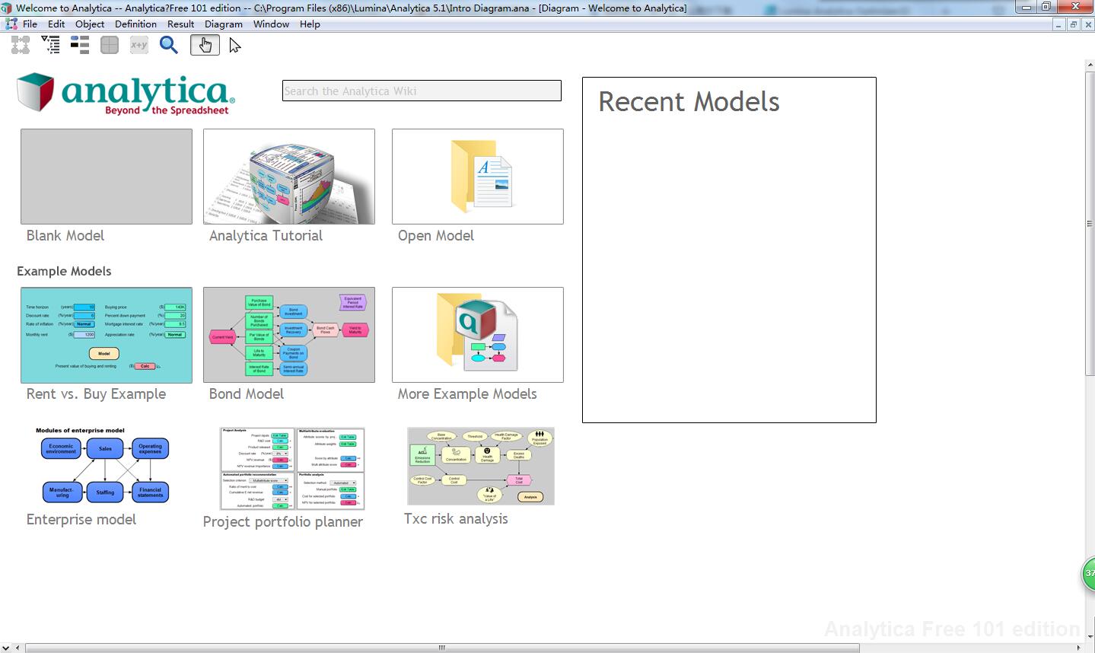Select the Browse hand tool
Screen dimensions: 1095x653
tap(205, 46)
